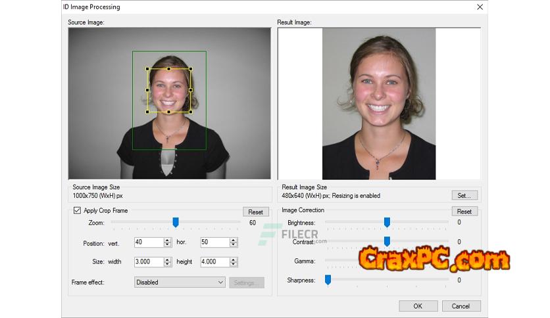Increase crop width using the up spinner
The height and width of the screenshot is (318, 550).
[x=167, y=259]
